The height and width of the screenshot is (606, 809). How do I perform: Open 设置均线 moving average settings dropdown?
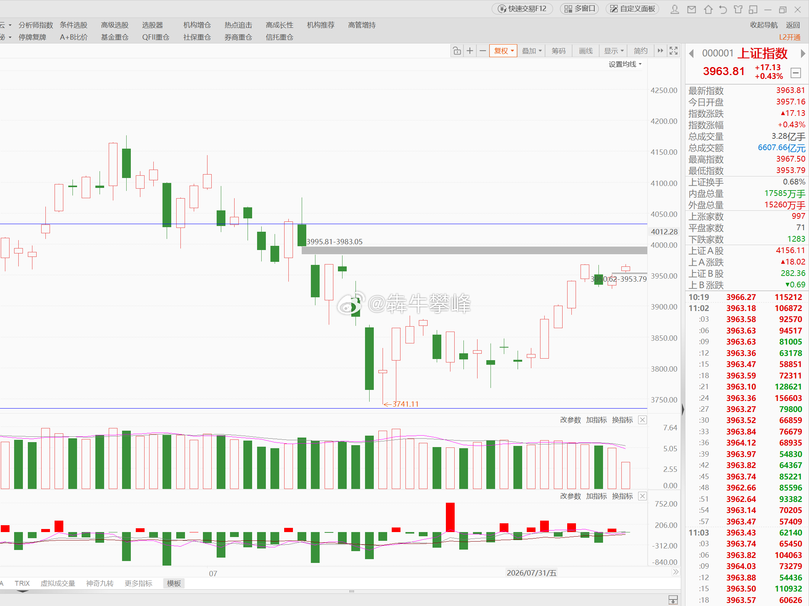(x=625, y=64)
